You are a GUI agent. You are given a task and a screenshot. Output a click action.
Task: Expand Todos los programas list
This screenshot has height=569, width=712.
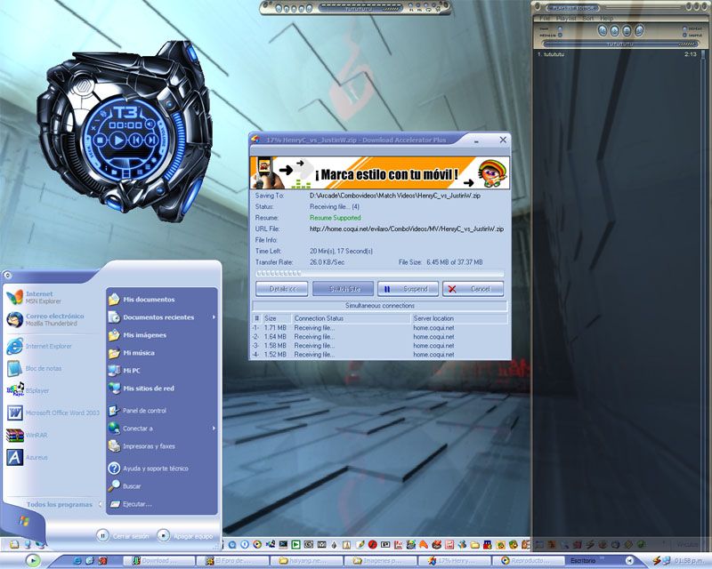click(62, 505)
